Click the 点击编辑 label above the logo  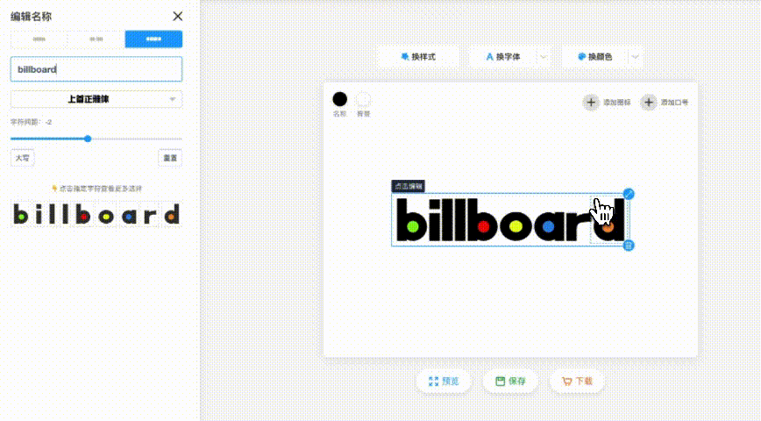tap(409, 186)
